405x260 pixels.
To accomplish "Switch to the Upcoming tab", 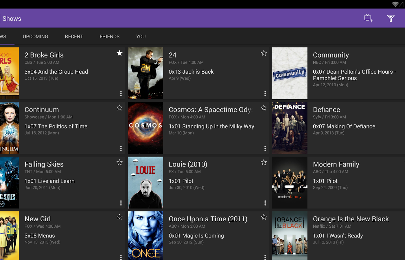I will click(35, 37).
